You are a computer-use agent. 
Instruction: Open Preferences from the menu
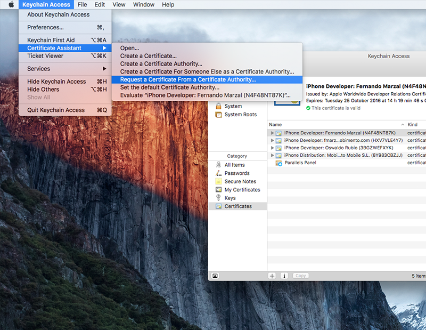65,28
